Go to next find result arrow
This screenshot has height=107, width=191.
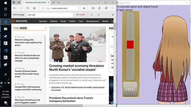[x=98, y=15]
